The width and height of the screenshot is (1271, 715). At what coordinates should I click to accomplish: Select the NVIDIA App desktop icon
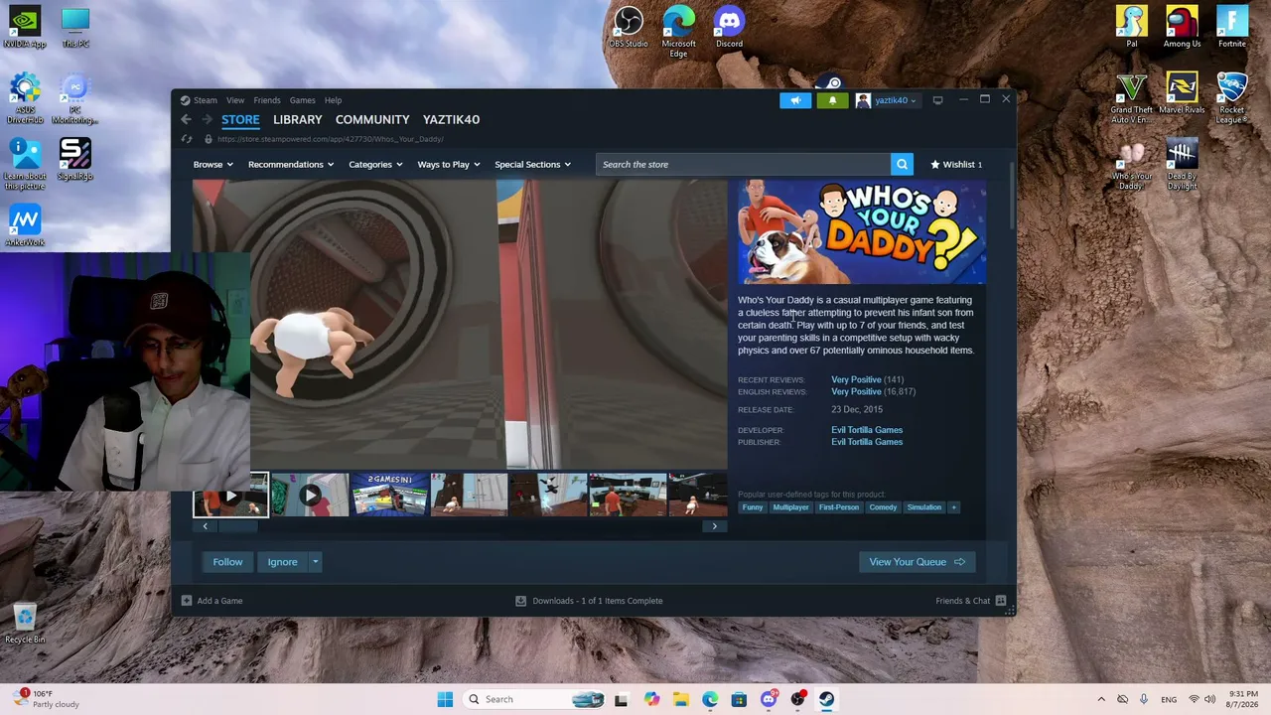pyautogui.click(x=25, y=28)
